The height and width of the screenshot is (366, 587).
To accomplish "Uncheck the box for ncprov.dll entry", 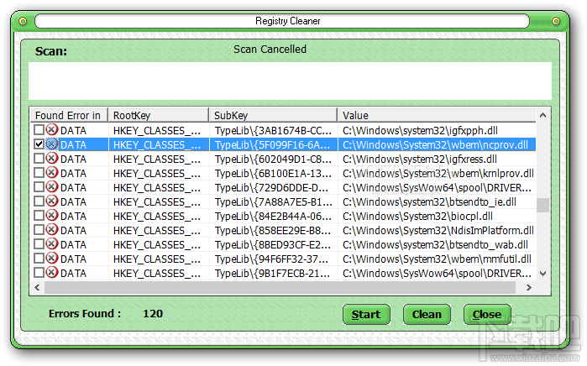I will [39, 144].
